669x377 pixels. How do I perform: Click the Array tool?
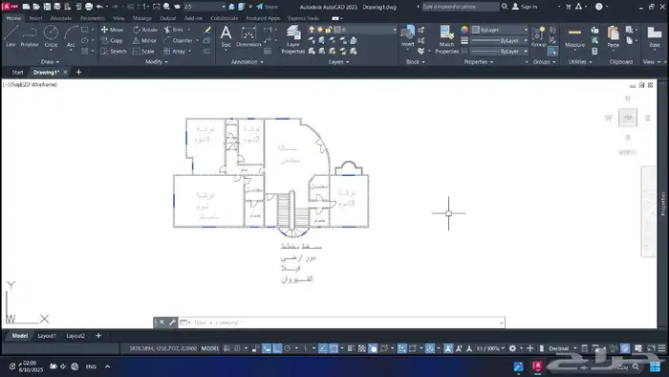[175, 52]
